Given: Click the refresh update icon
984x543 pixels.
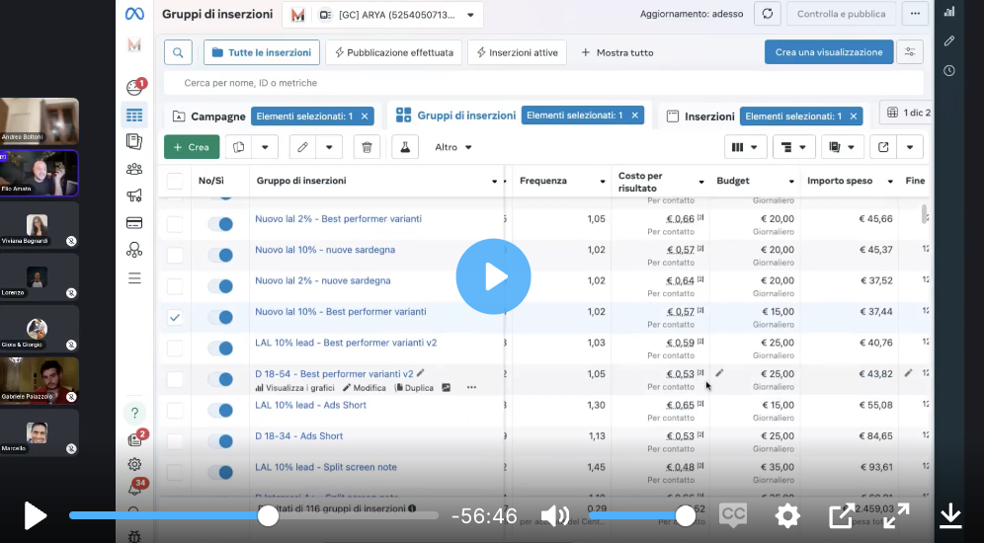Looking at the screenshot, I should tap(768, 14).
